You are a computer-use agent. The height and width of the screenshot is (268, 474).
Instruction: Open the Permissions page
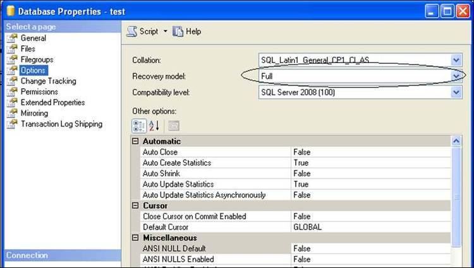39,91
